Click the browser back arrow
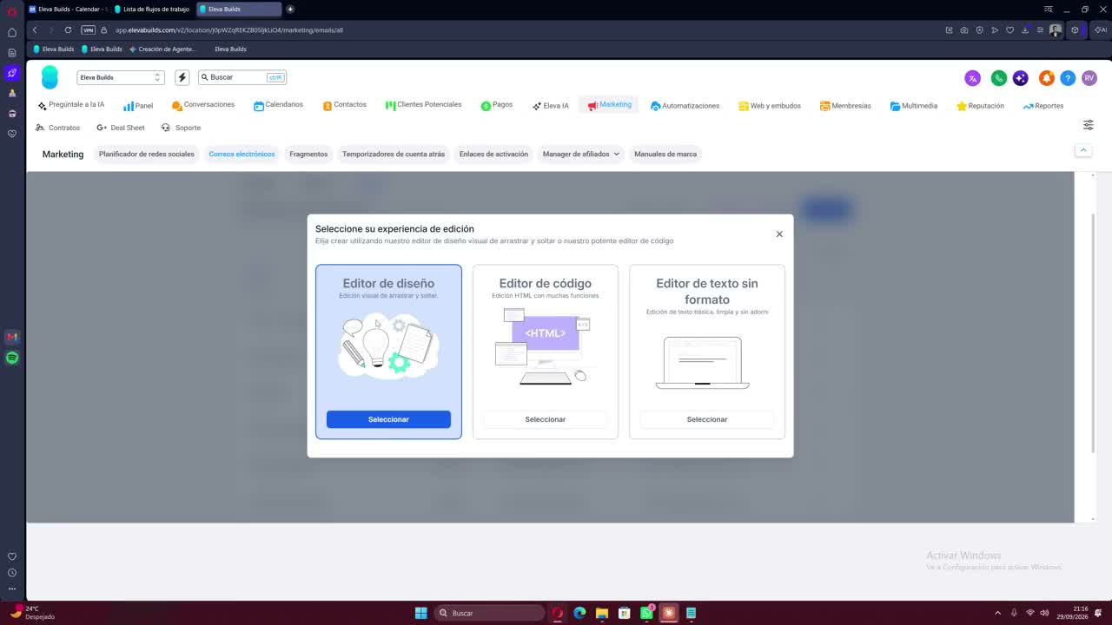This screenshot has height=625, width=1112. tap(35, 30)
